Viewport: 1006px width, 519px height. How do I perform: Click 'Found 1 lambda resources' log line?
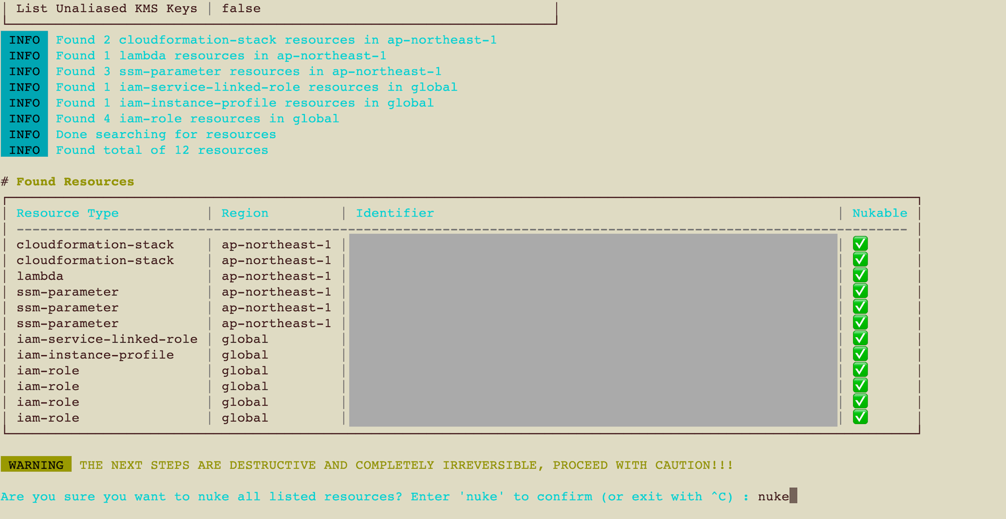tap(221, 55)
